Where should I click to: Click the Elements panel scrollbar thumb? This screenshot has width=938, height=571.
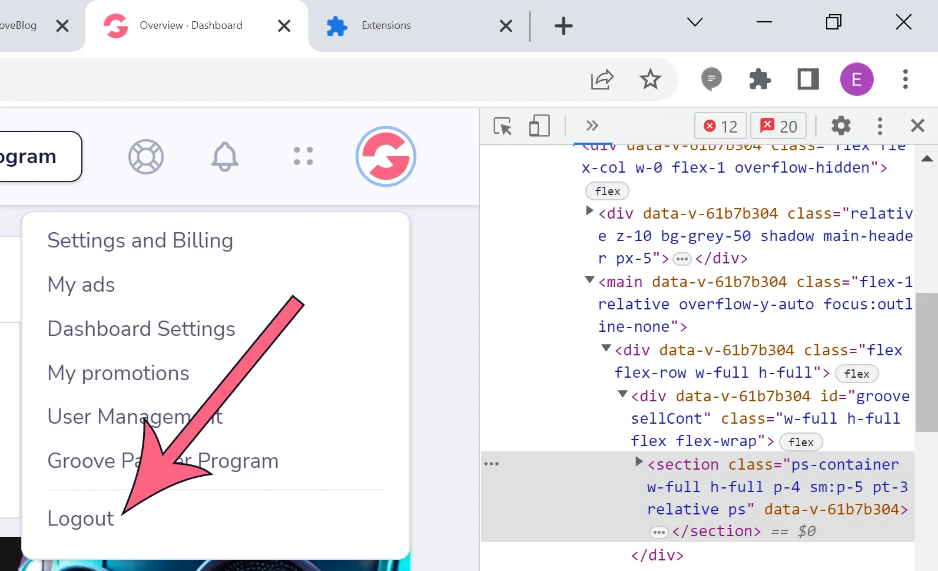point(926,362)
